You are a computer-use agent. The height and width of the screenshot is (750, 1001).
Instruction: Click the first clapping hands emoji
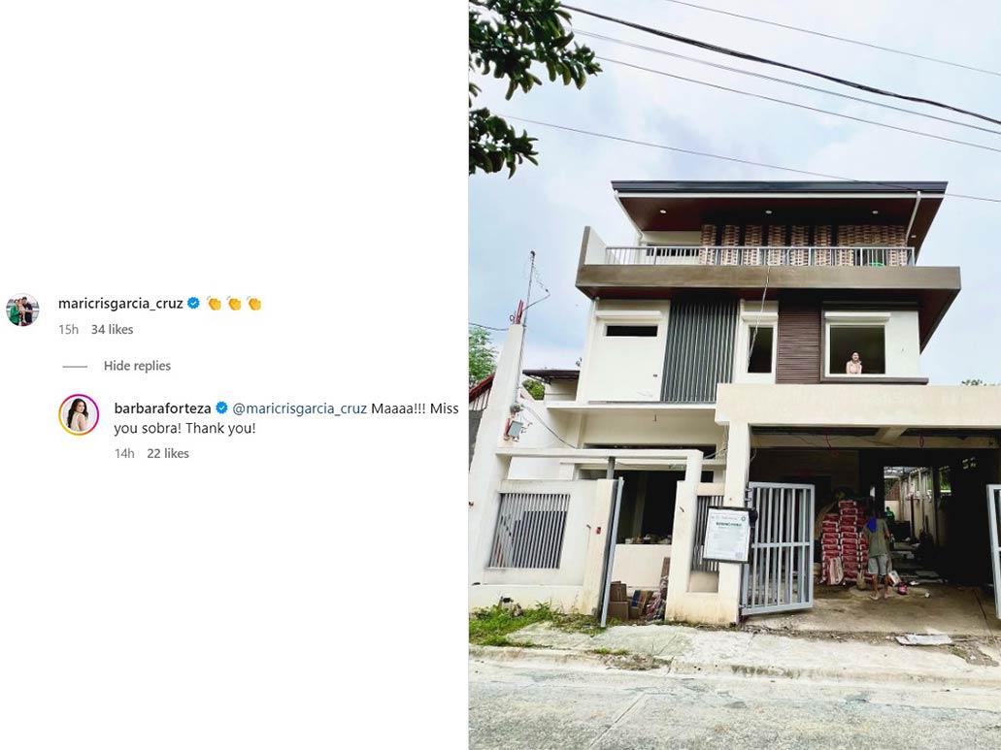[214, 304]
